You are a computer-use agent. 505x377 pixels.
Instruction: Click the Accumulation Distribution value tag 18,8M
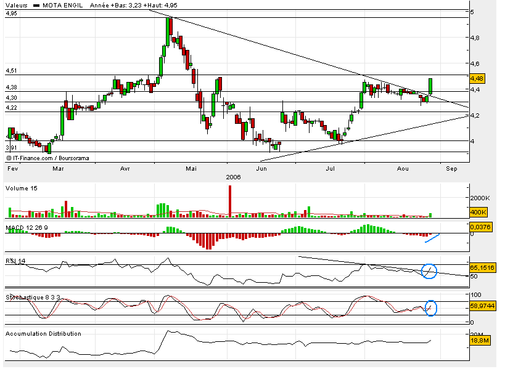pos(480,340)
